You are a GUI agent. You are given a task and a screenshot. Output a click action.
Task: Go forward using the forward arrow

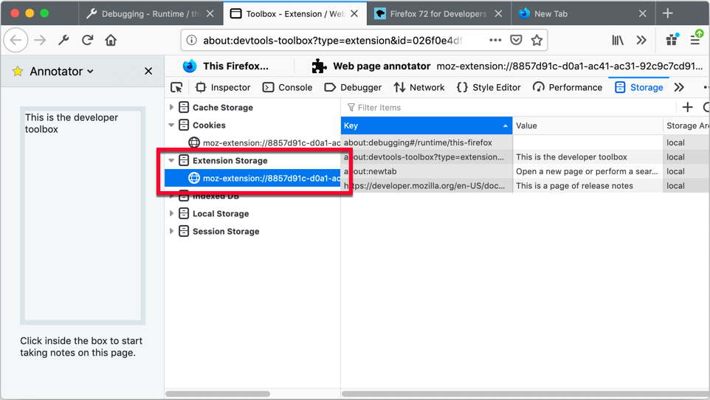[41, 41]
